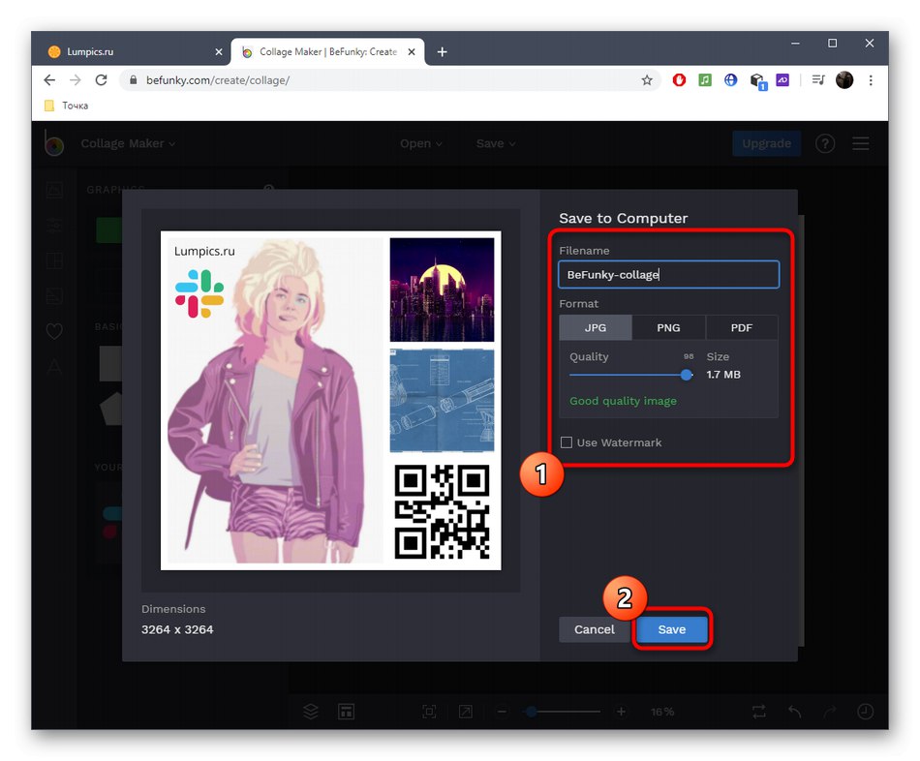Image resolution: width=920 pixels, height=761 pixels.
Task: Select JPG format
Action: (596, 328)
